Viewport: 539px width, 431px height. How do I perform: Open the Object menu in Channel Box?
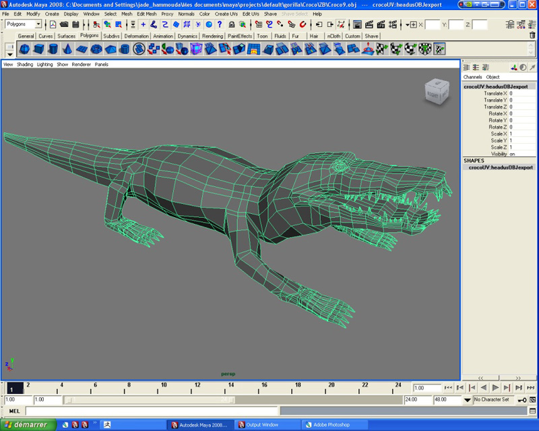pos(493,77)
